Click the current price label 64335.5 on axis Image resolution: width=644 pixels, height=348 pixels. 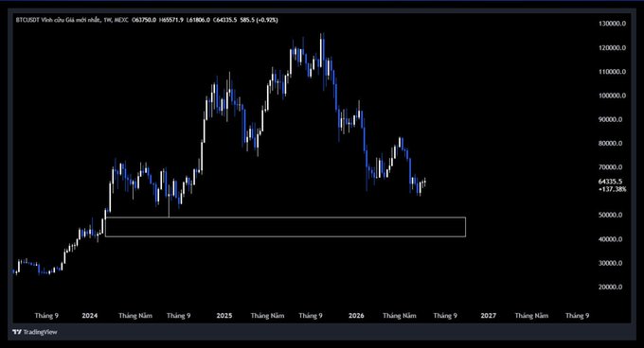(610, 182)
